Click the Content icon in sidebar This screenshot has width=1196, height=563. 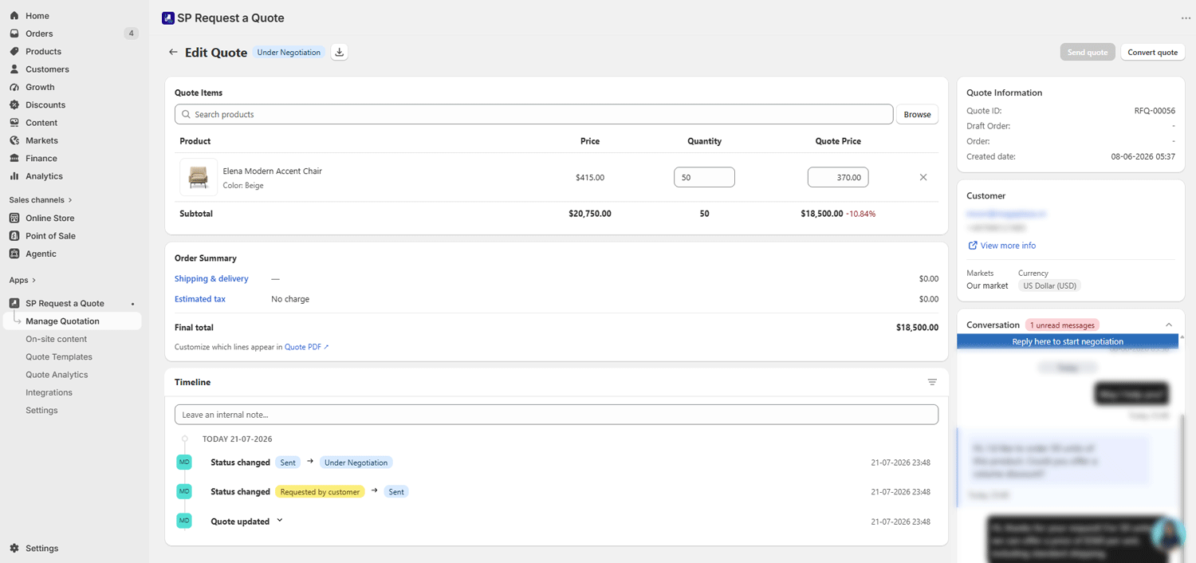(14, 123)
